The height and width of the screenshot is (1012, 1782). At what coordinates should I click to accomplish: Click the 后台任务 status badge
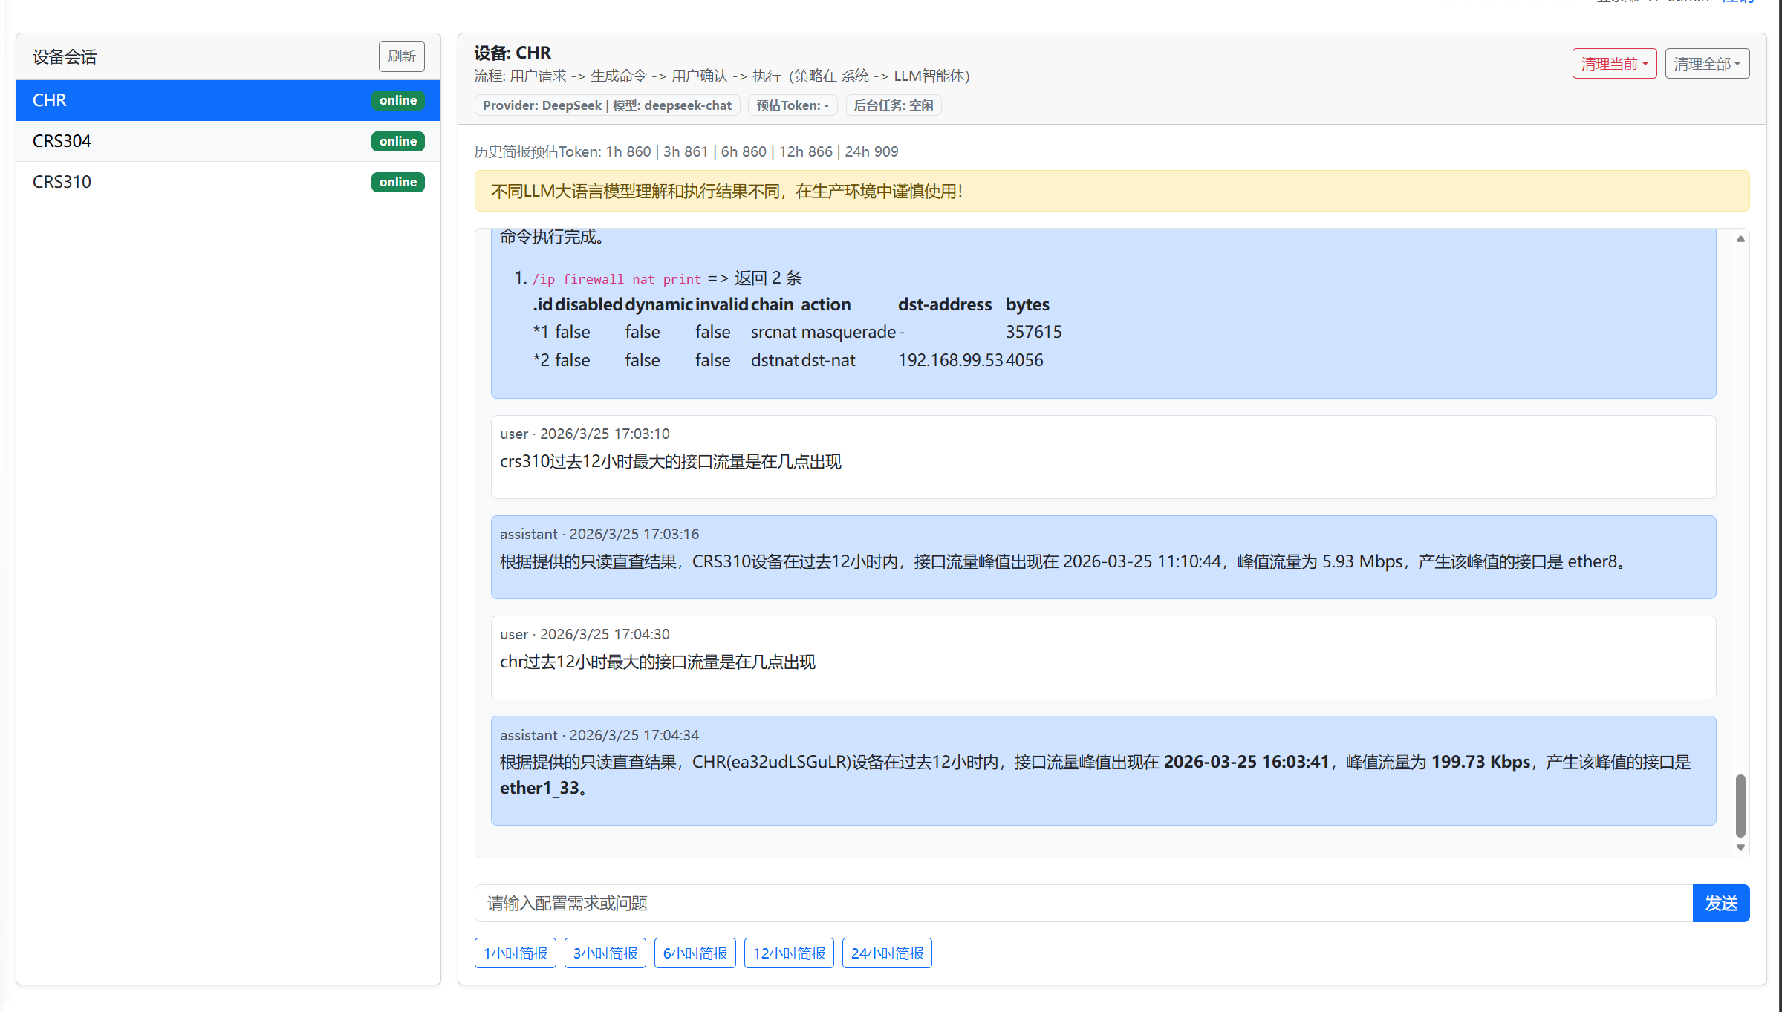click(893, 105)
